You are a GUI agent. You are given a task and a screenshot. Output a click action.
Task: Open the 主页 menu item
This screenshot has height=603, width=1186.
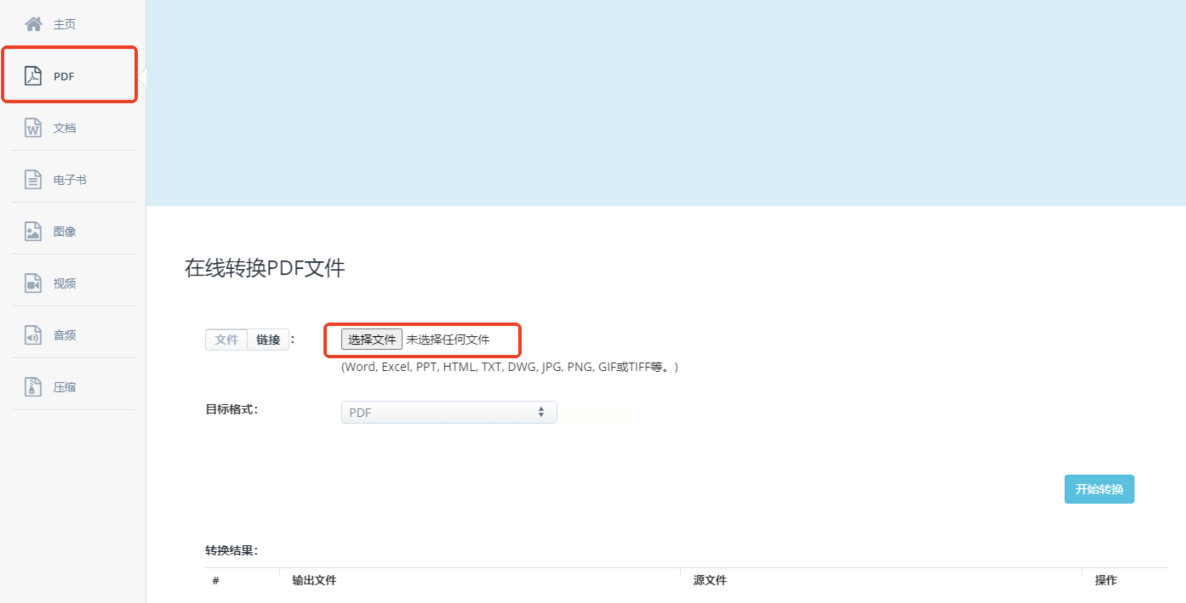click(64, 24)
